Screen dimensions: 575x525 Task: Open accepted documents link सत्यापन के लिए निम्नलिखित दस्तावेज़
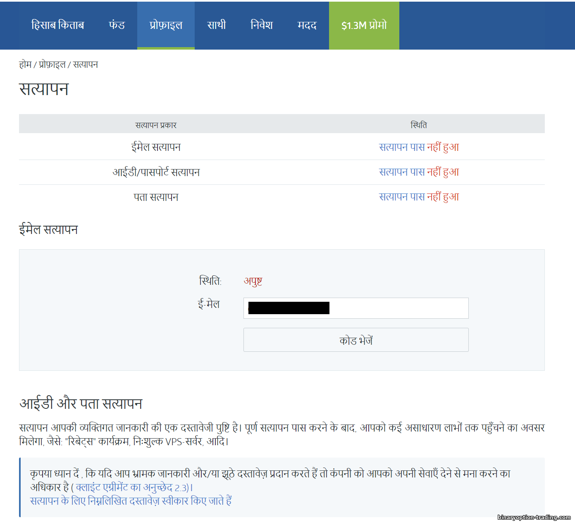pos(131,501)
